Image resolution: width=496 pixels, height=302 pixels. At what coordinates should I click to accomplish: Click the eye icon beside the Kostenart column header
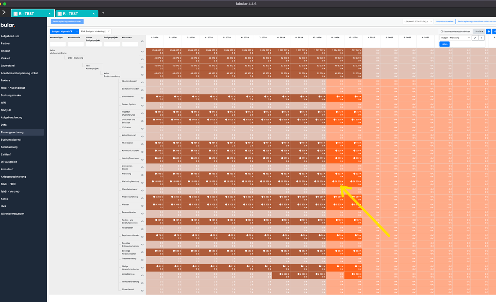[x=142, y=41]
